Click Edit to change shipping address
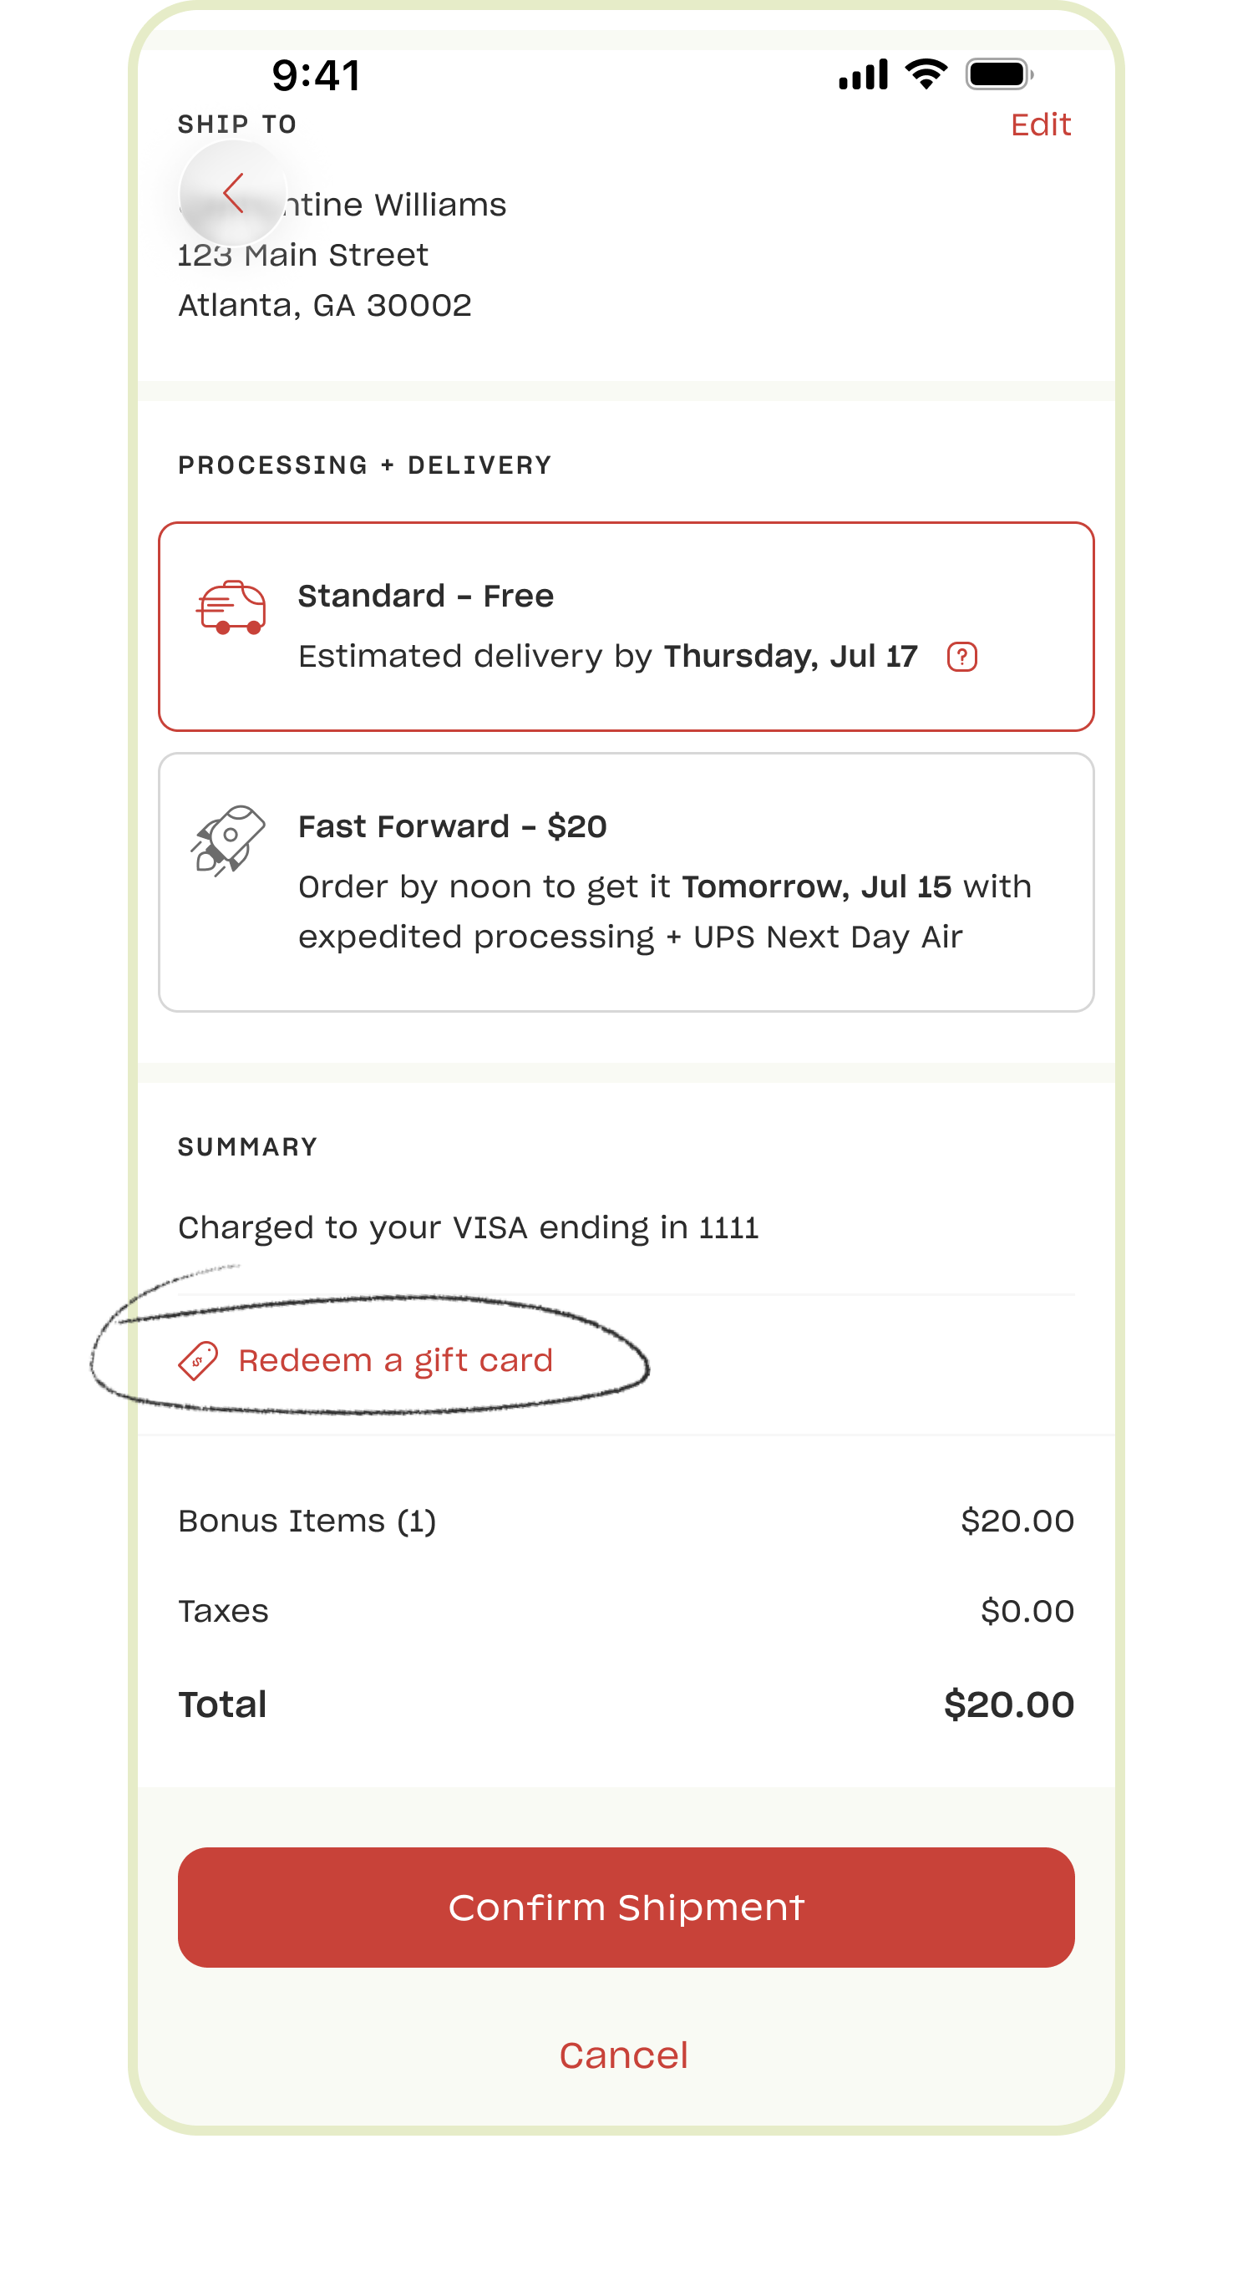Screen dimensions: 1253x2276 1041,124
